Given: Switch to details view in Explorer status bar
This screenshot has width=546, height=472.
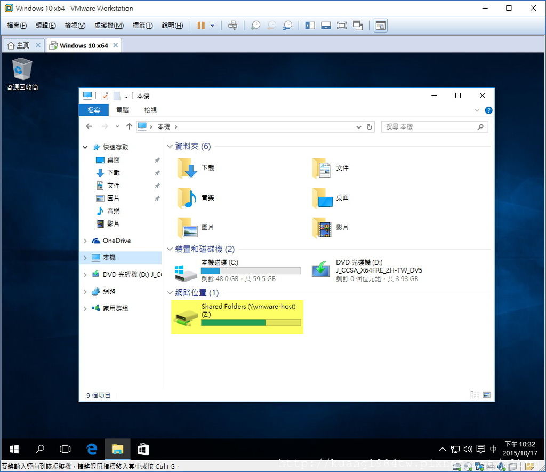Looking at the screenshot, I should 475,395.
